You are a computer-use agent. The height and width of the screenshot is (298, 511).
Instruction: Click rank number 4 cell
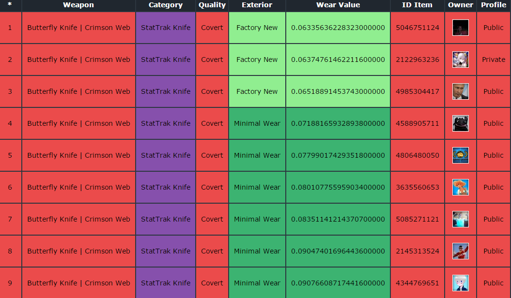coord(10,123)
